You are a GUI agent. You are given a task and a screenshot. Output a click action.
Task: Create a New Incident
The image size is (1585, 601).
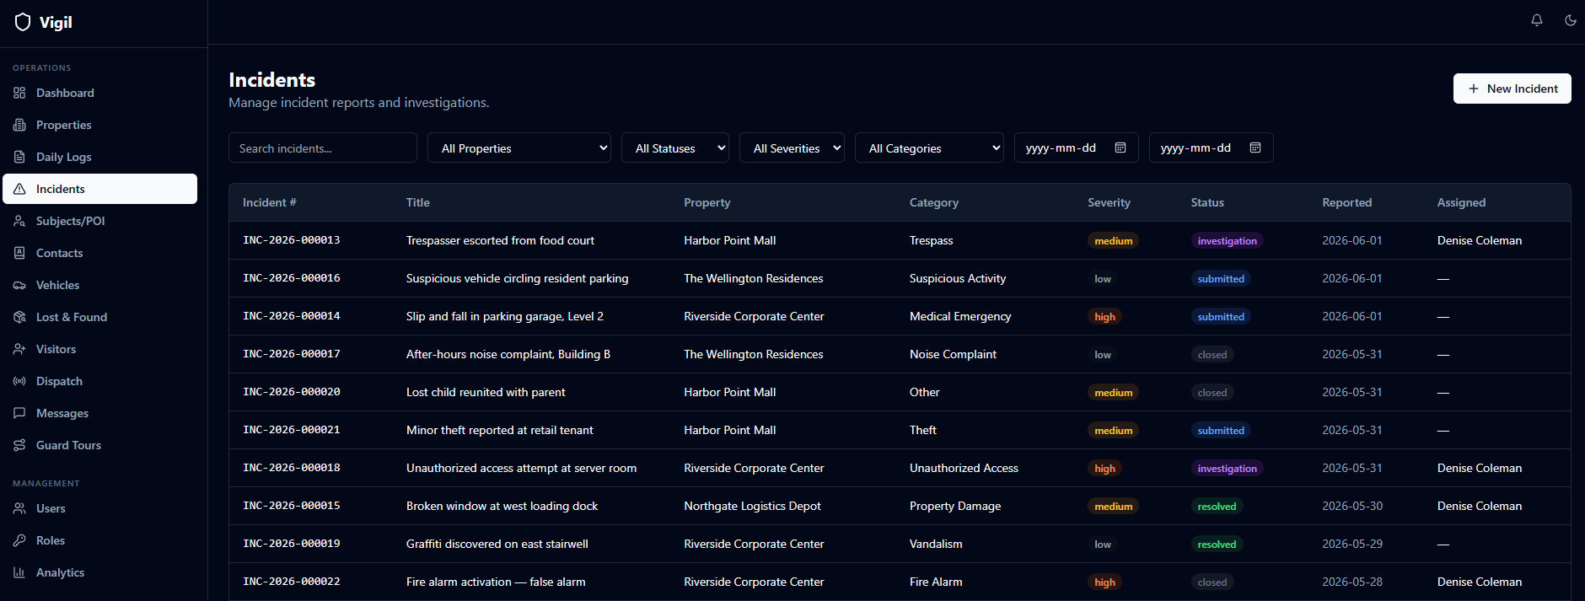click(x=1512, y=89)
